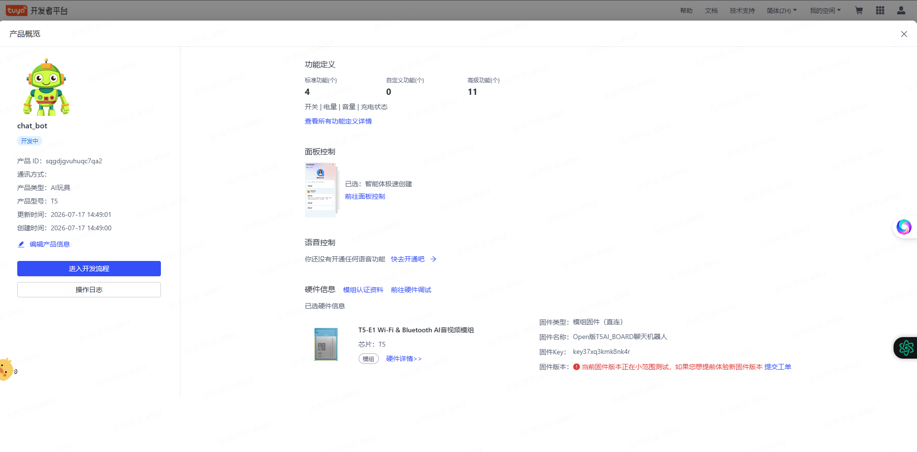Click the 操作日志 button

(89, 290)
